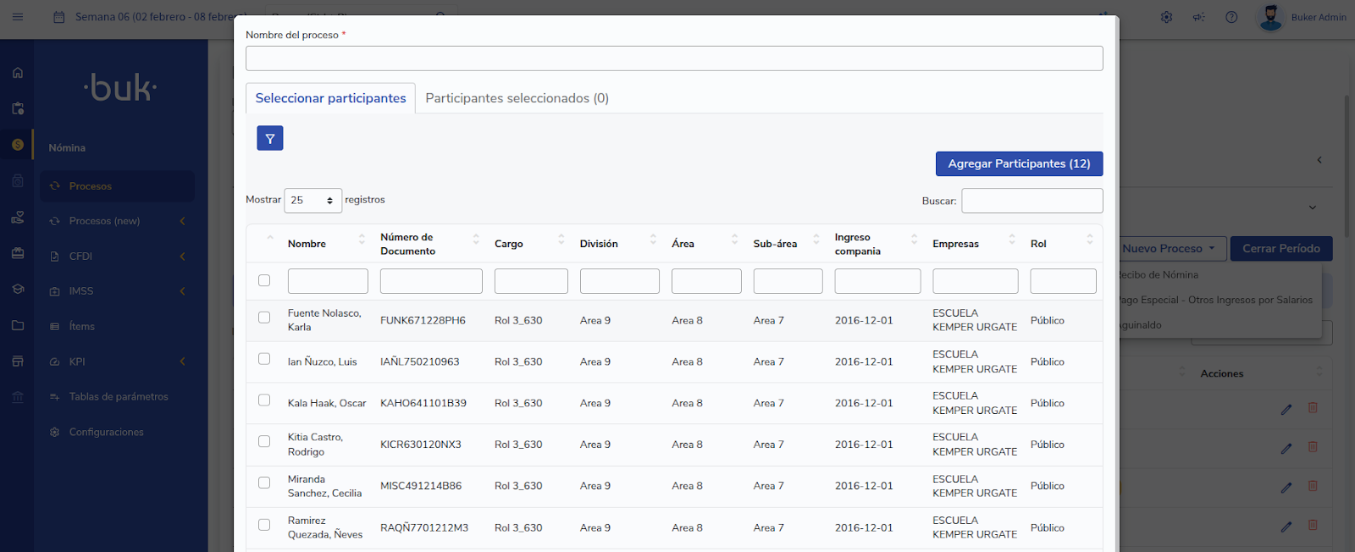Switch to Participantes seleccionados tab
Screen dimensions: 1355x552
pyautogui.click(x=517, y=98)
